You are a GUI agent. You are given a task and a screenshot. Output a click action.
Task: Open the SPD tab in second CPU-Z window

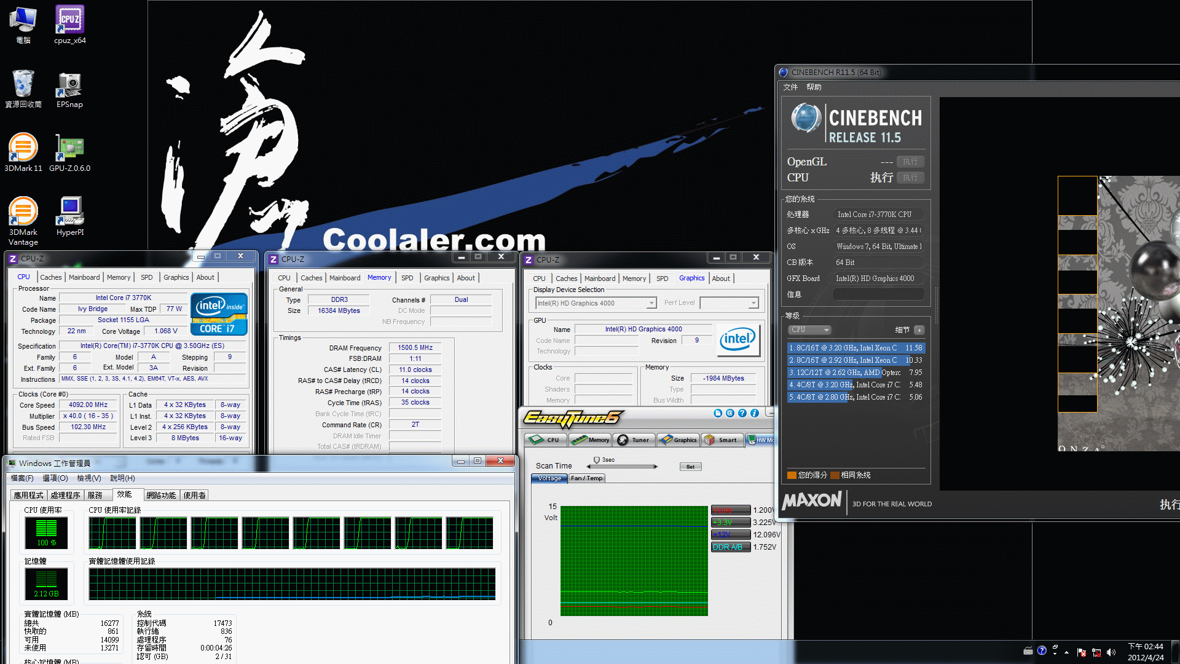pos(407,278)
